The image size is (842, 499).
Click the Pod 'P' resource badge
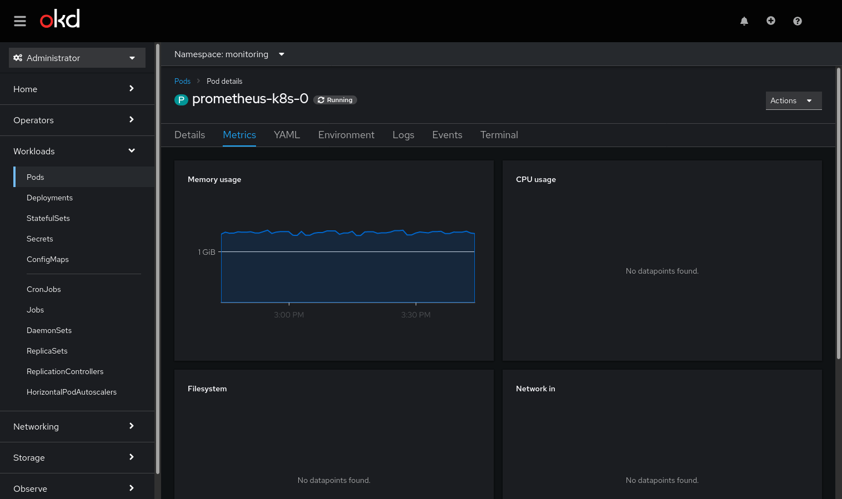click(x=181, y=100)
